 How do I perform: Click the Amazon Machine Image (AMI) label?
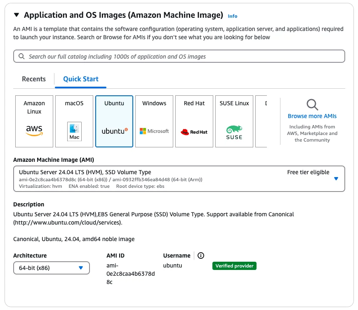click(x=54, y=160)
